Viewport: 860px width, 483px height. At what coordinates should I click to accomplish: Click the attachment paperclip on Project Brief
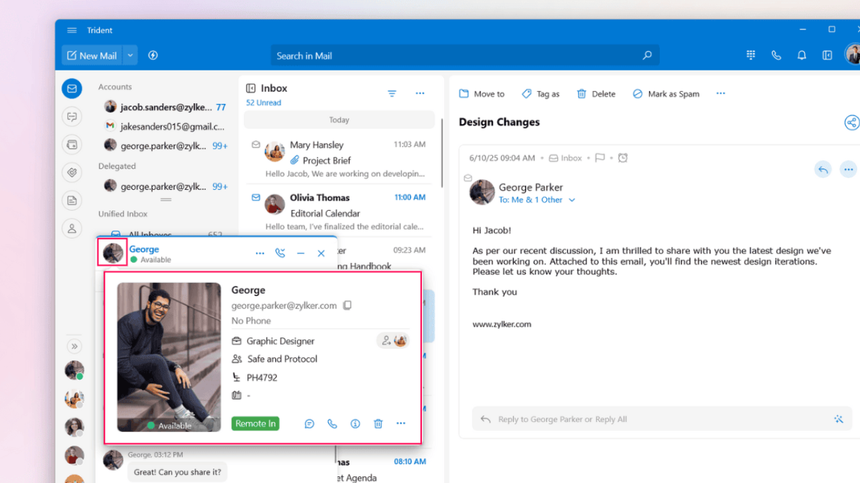coord(294,160)
